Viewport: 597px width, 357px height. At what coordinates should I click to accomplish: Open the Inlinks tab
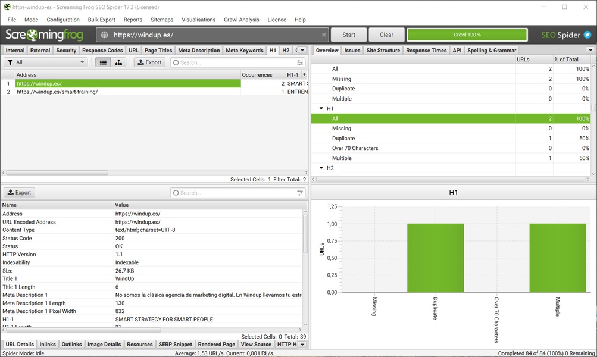coord(48,344)
